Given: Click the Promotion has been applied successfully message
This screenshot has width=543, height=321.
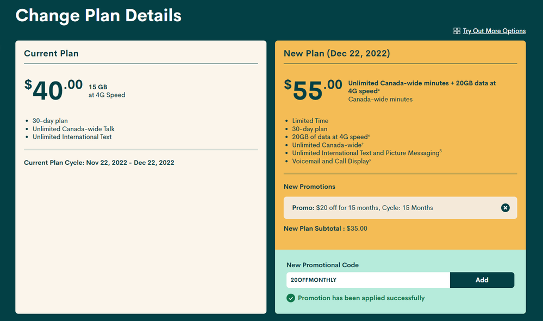Looking at the screenshot, I should point(361,298).
